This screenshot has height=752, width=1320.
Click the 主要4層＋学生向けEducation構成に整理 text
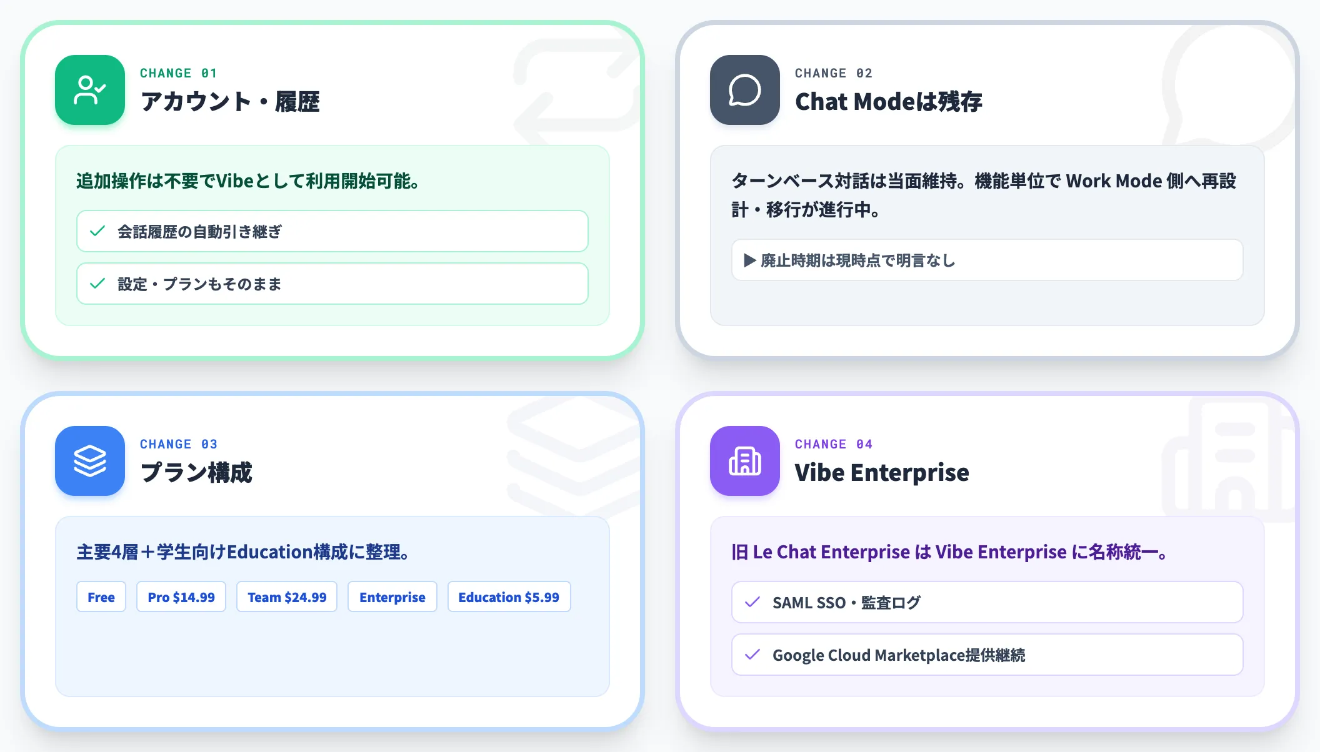point(243,552)
